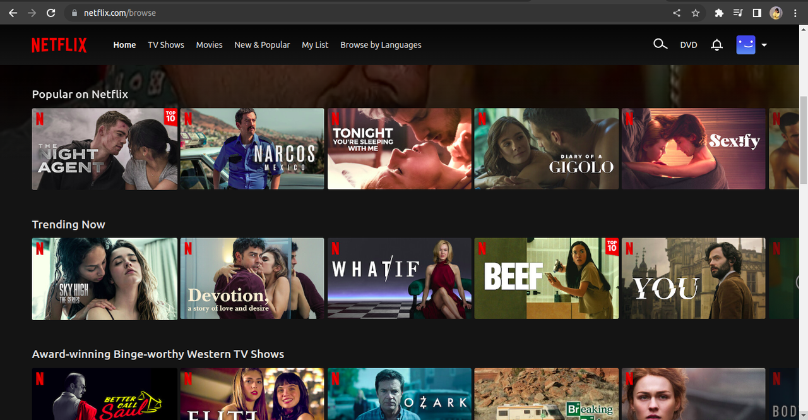Select the YOU series thumbnail

[694, 279]
